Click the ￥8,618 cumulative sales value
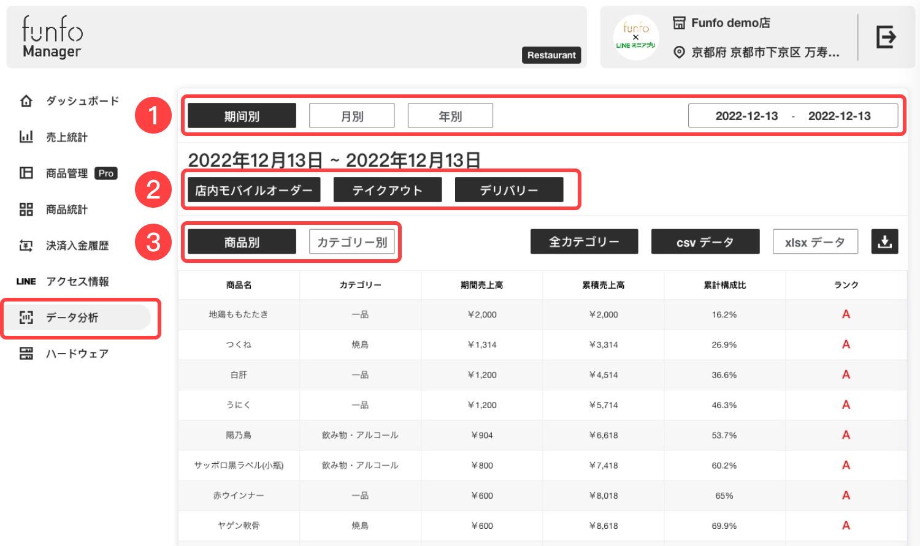This screenshot has height=546, width=920. pyautogui.click(x=604, y=525)
